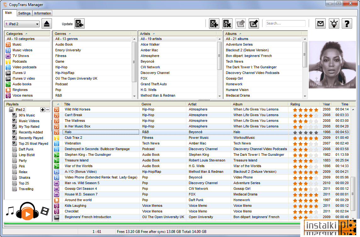Viewport: 360px width, 237px height.
Task: Set star rating for The Waitress
Action: click(x=306, y=121)
